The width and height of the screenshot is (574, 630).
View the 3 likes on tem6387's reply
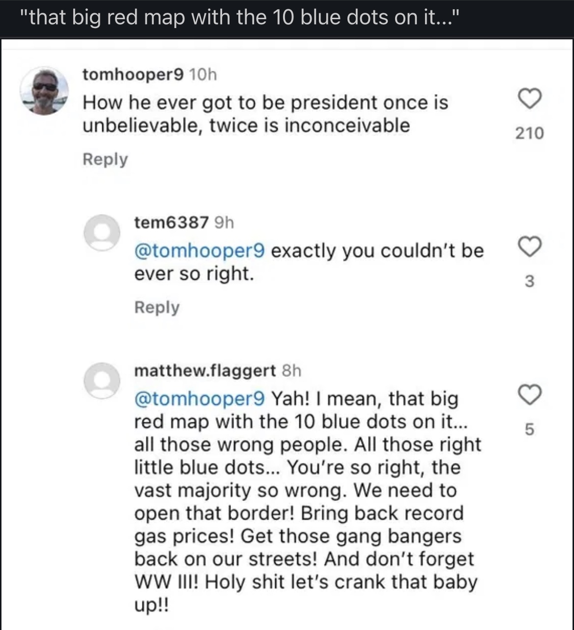pos(529,281)
